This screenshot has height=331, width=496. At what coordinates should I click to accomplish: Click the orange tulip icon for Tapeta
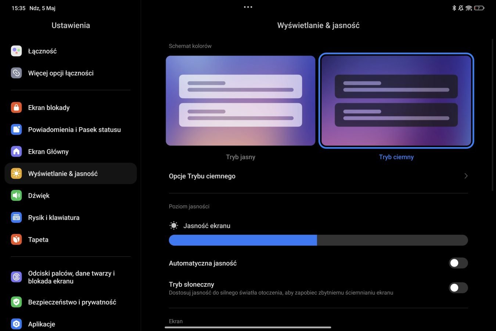[16, 240]
